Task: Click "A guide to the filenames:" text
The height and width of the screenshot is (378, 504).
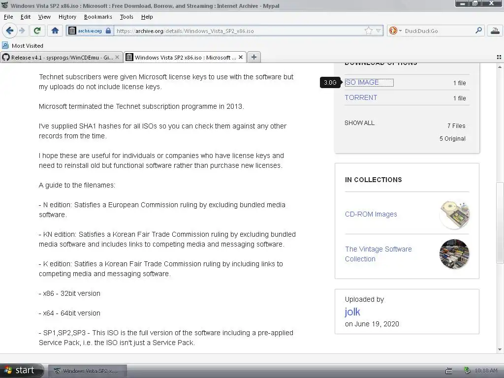Action: 77,185
